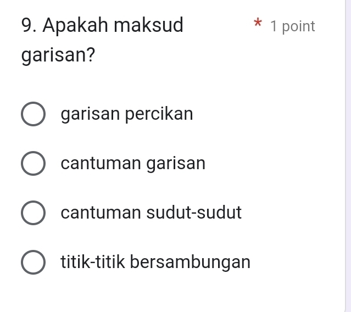The image size is (351, 312).
Task: Select the "garisan percikan" radio button
Action: (x=34, y=115)
